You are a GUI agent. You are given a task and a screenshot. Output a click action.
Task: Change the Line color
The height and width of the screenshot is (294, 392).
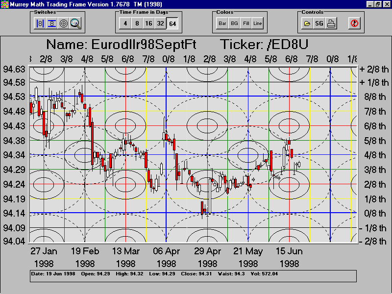click(258, 23)
